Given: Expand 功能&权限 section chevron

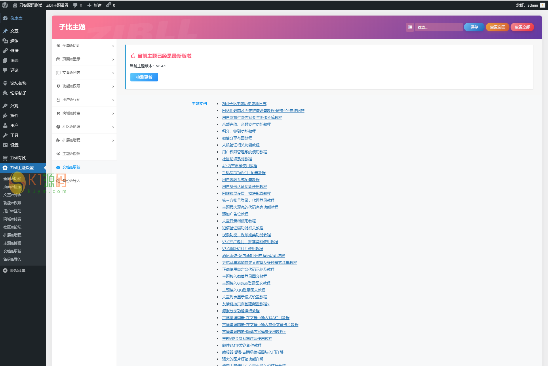Looking at the screenshot, I should pos(113,87).
